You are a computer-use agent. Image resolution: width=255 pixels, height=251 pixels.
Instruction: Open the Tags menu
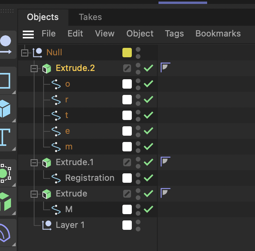point(174,34)
